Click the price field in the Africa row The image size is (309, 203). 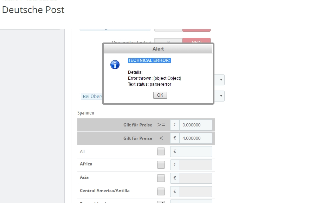(195, 165)
